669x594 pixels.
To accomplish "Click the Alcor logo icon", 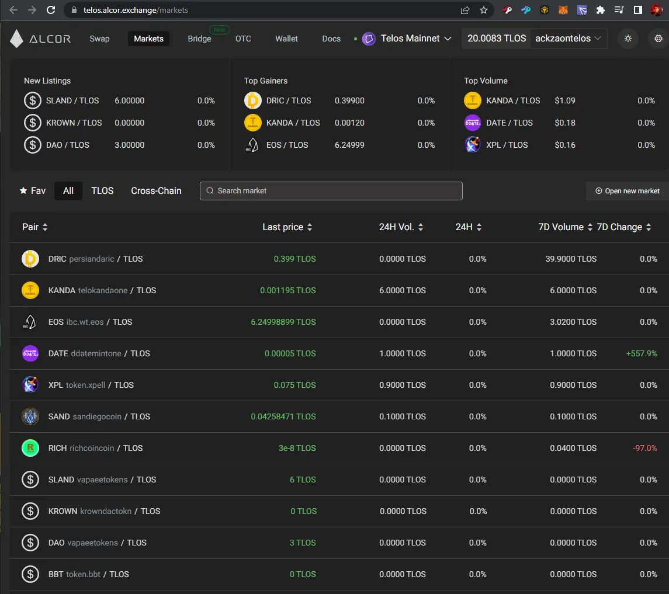I will (16, 39).
